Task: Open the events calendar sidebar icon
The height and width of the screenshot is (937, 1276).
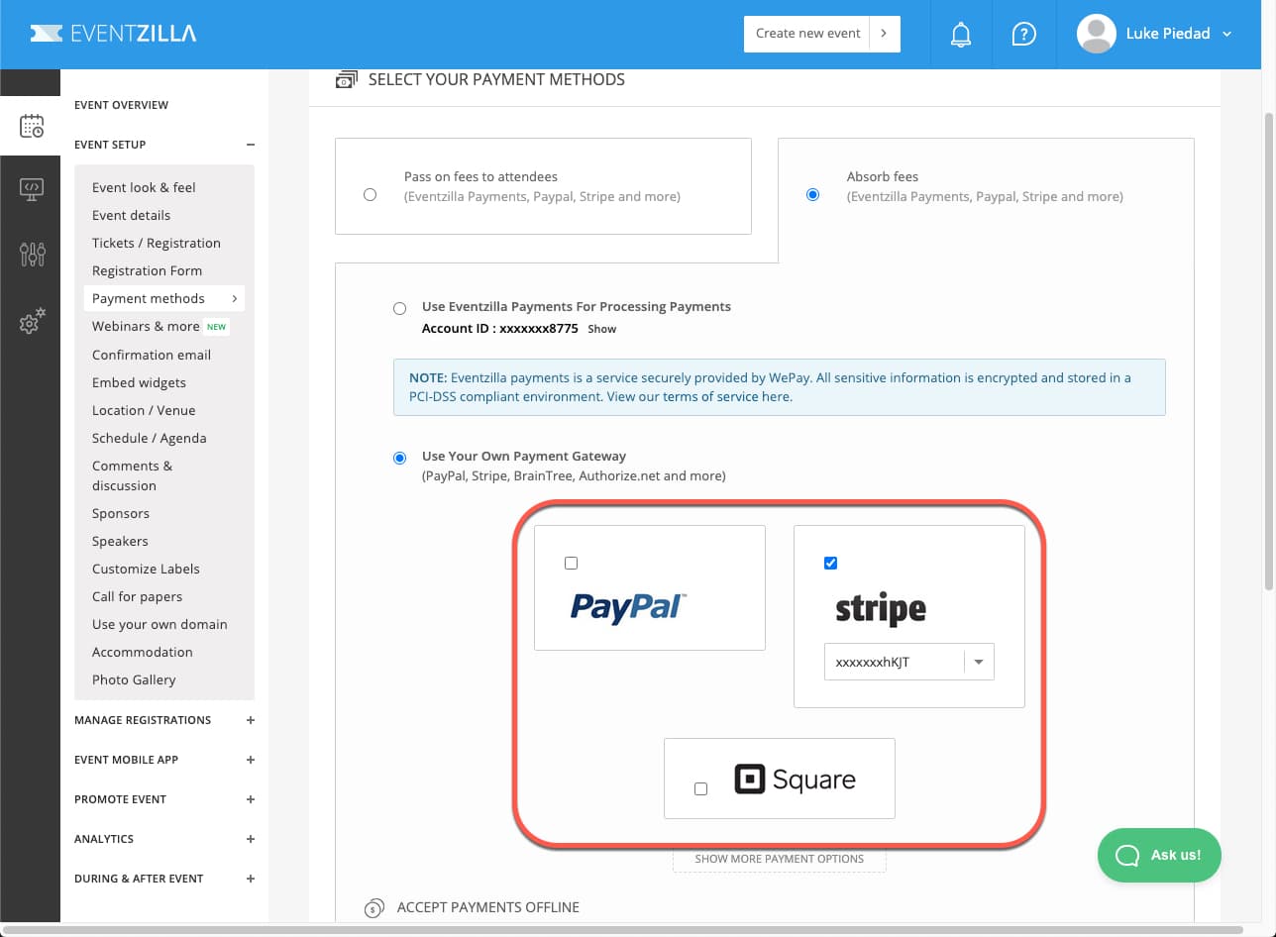Action: click(x=32, y=126)
